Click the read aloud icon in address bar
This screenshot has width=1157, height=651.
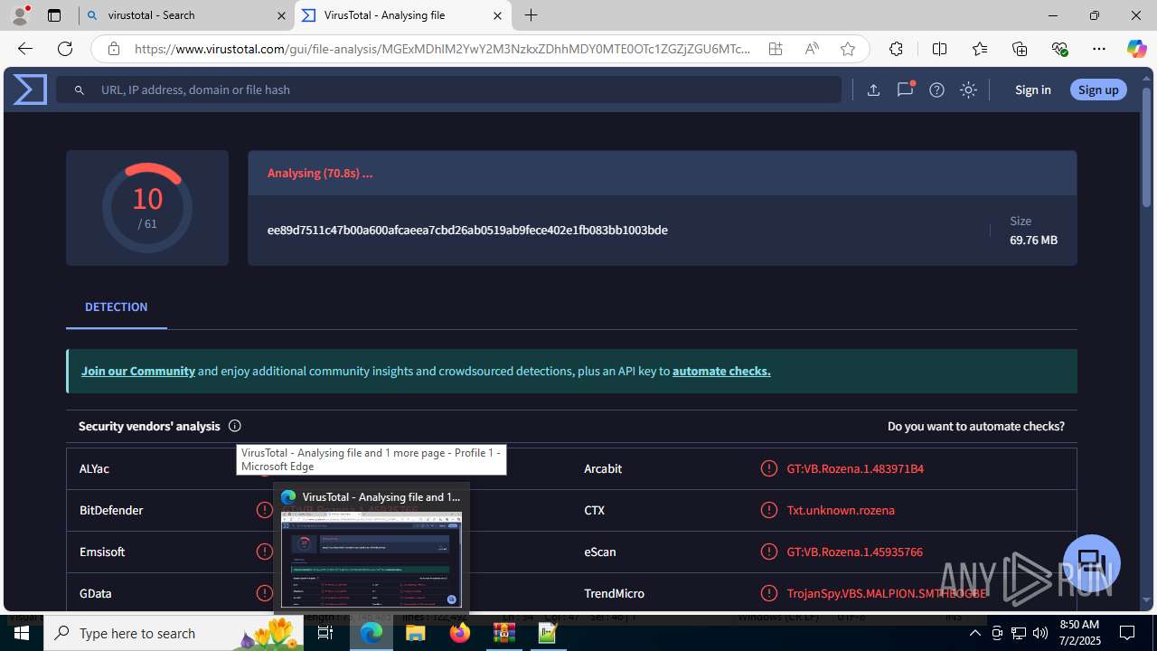tap(812, 49)
